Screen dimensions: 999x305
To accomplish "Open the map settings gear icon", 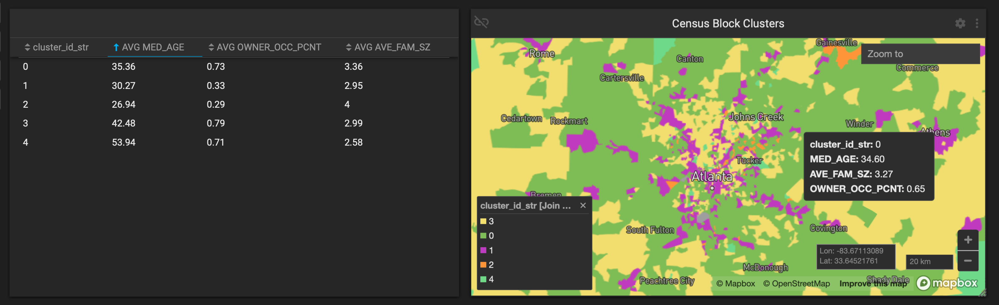I will pyautogui.click(x=960, y=23).
